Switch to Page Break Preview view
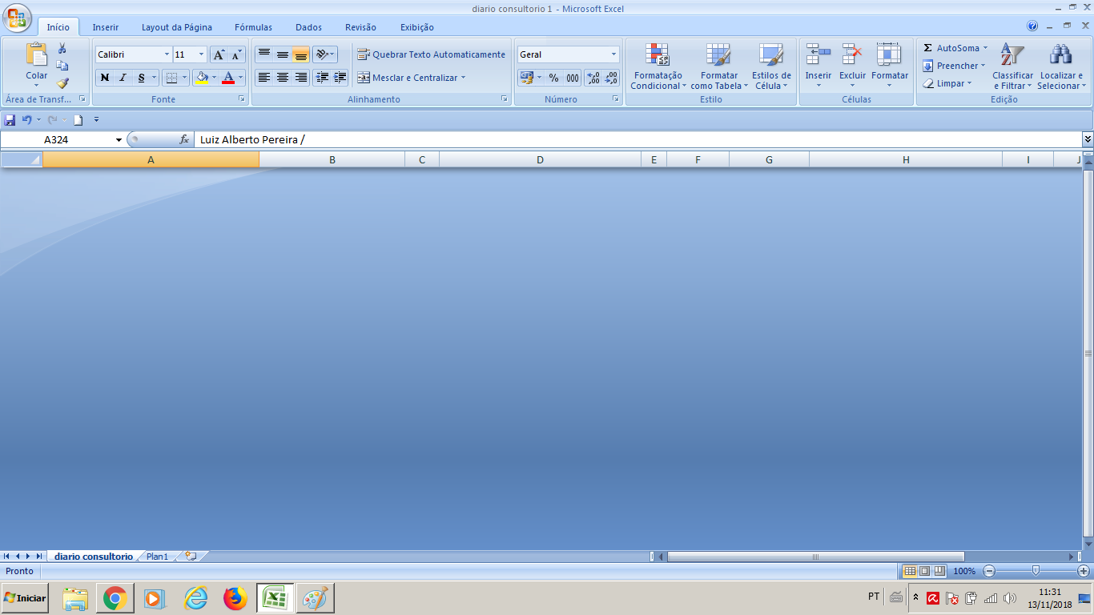 (939, 571)
